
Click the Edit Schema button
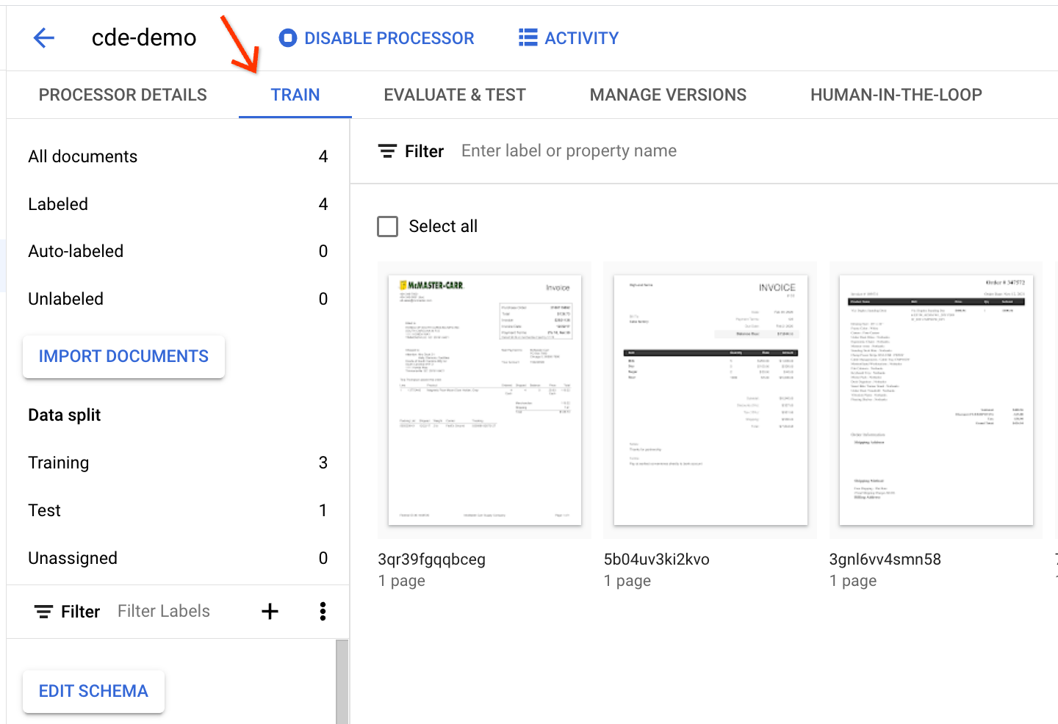(x=93, y=691)
